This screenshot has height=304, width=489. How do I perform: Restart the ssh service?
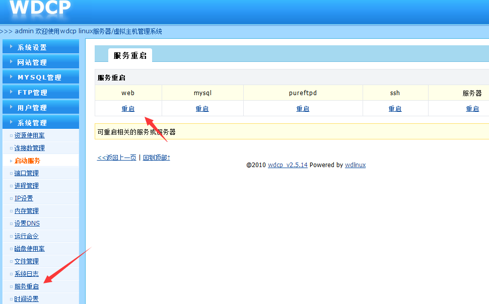pos(395,109)
